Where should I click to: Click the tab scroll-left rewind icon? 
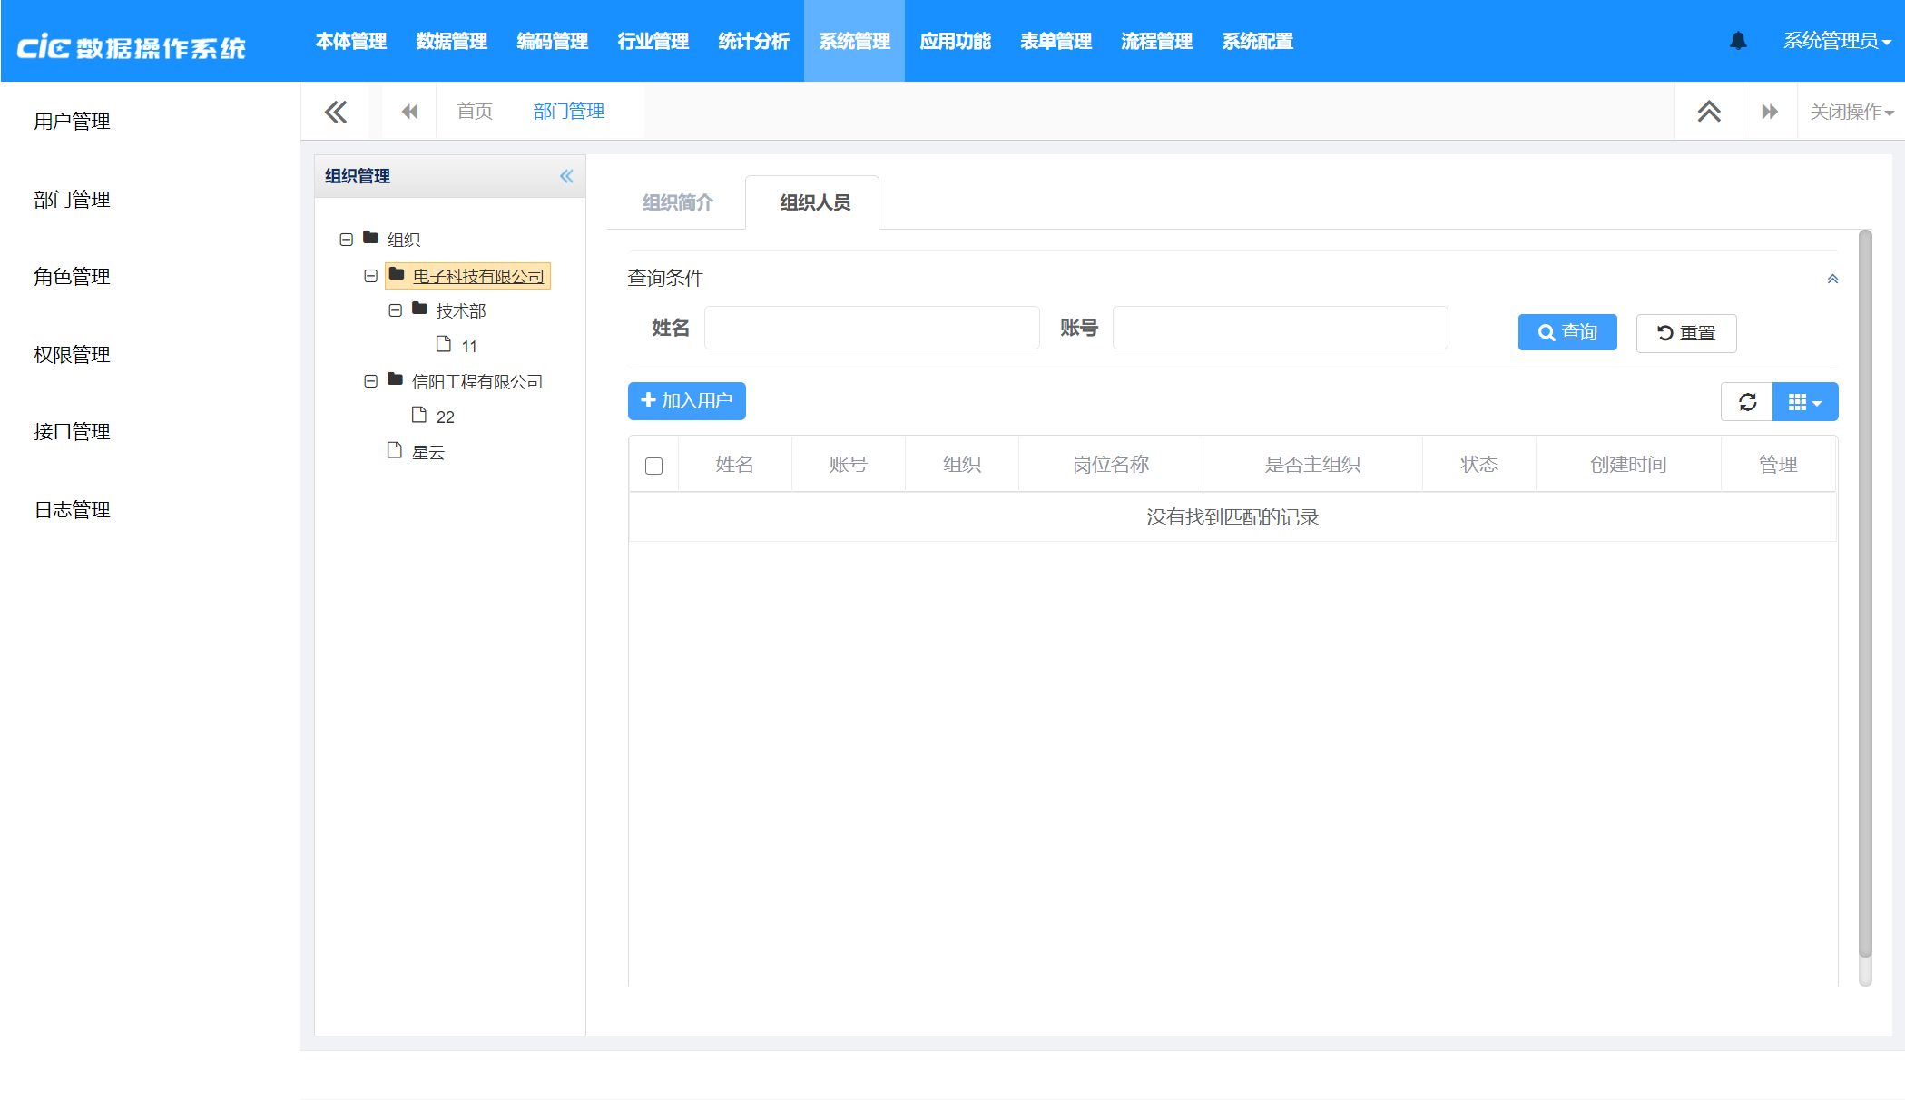(x=409, y=112)
